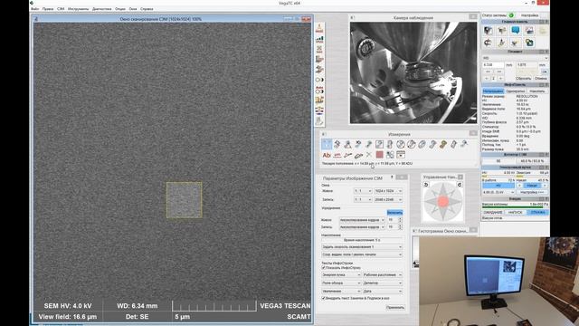Screen dimensions: 579x326
Task: Click the speech bubble icon in the main panel
Action: [516, 30]
